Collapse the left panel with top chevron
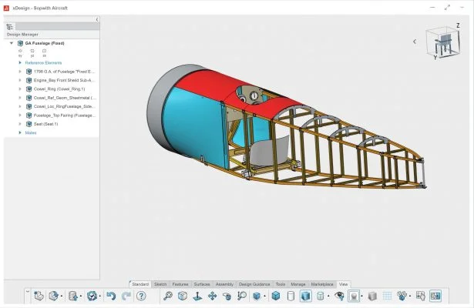Image resolution: width=474 pixels, height=308 pixels. [x=96, y=18]
